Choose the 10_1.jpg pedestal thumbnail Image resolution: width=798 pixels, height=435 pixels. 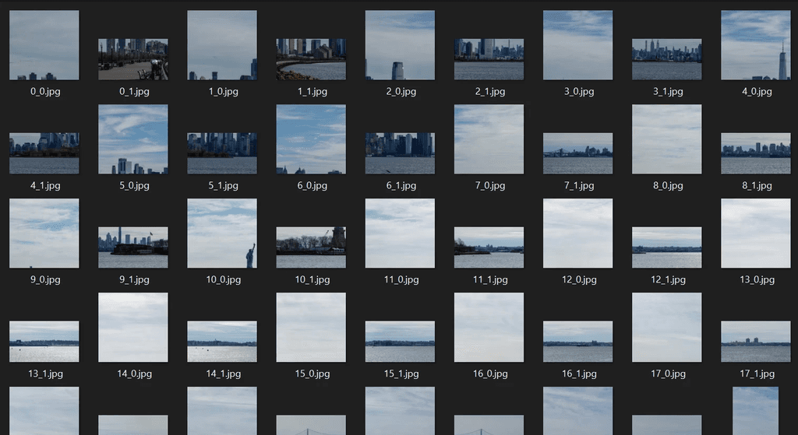tap(311, 247)
